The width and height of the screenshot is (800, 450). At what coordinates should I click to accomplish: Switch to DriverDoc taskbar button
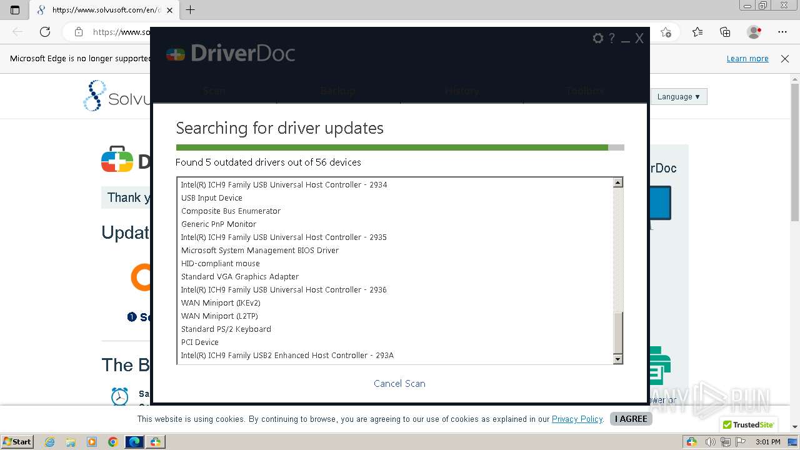click(155, 442)
